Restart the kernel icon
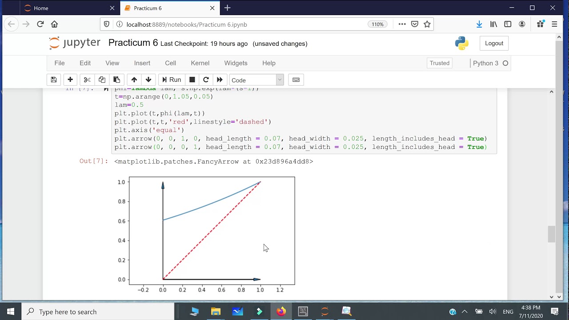569x320 pixels. click(206, 80)
